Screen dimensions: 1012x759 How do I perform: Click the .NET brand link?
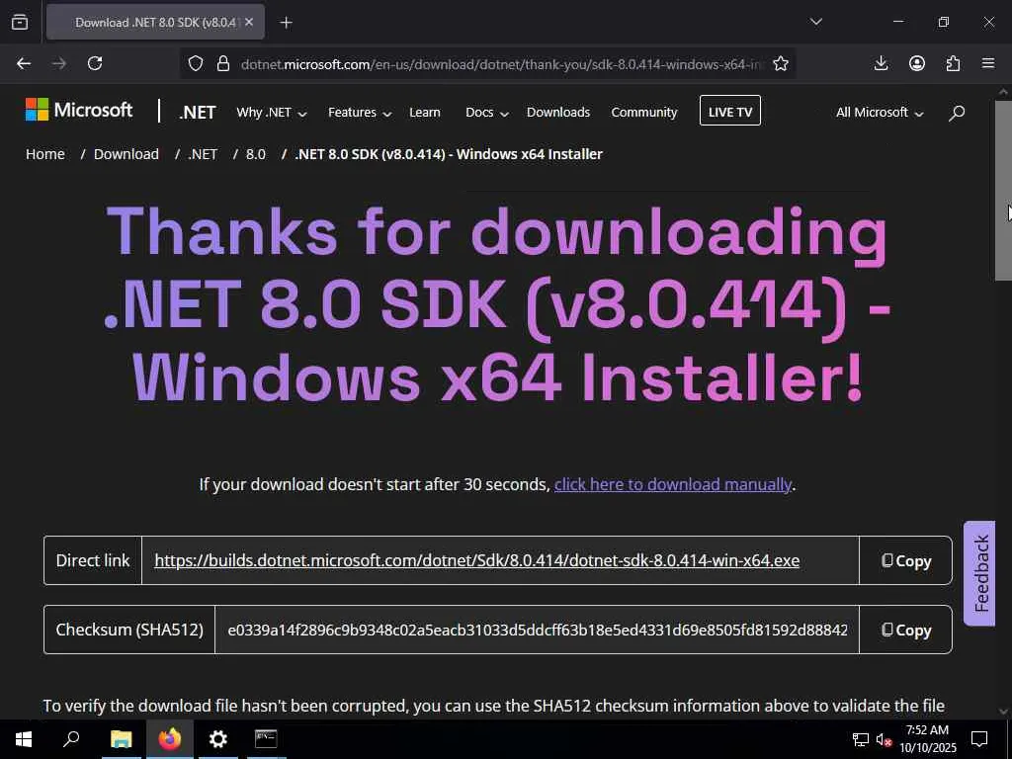(x=198, y=113)
